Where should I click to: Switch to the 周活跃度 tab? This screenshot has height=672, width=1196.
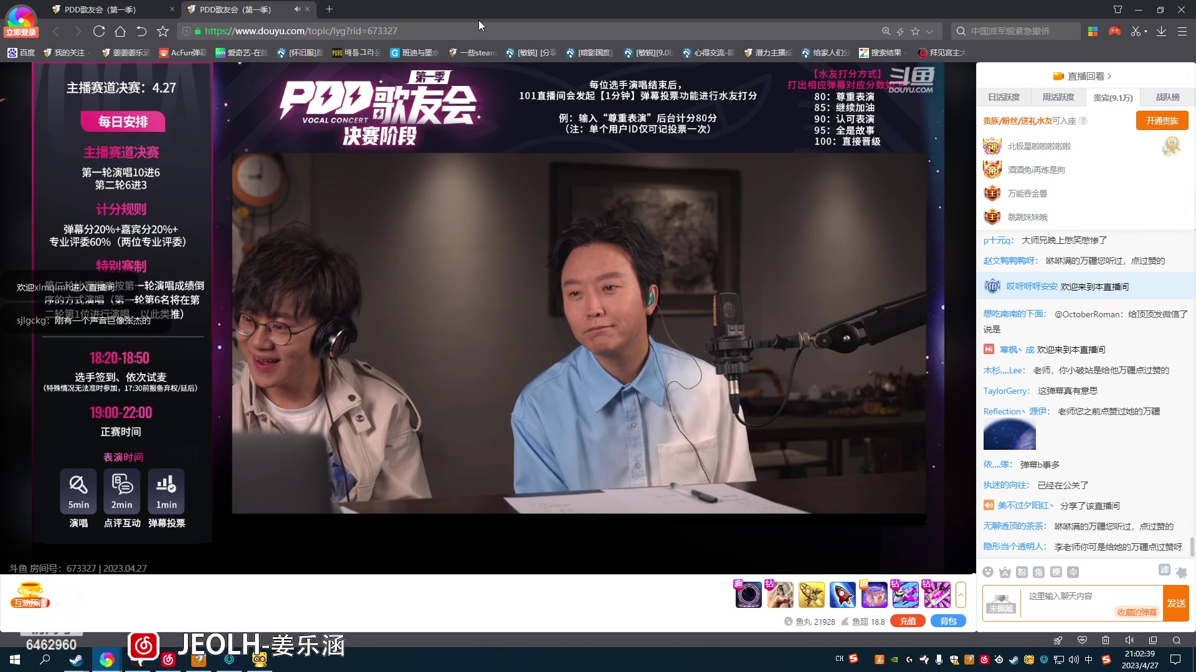click(1058, 97)
